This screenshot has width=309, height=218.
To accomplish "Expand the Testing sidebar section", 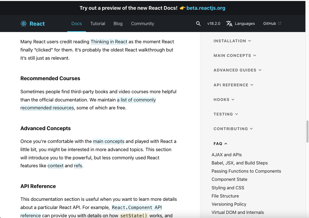I will pos(226,114).
